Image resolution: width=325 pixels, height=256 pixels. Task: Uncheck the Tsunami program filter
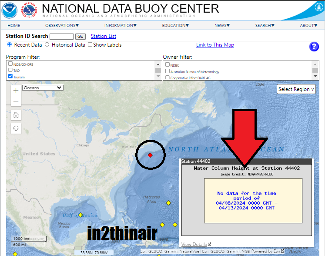(10, 76)
